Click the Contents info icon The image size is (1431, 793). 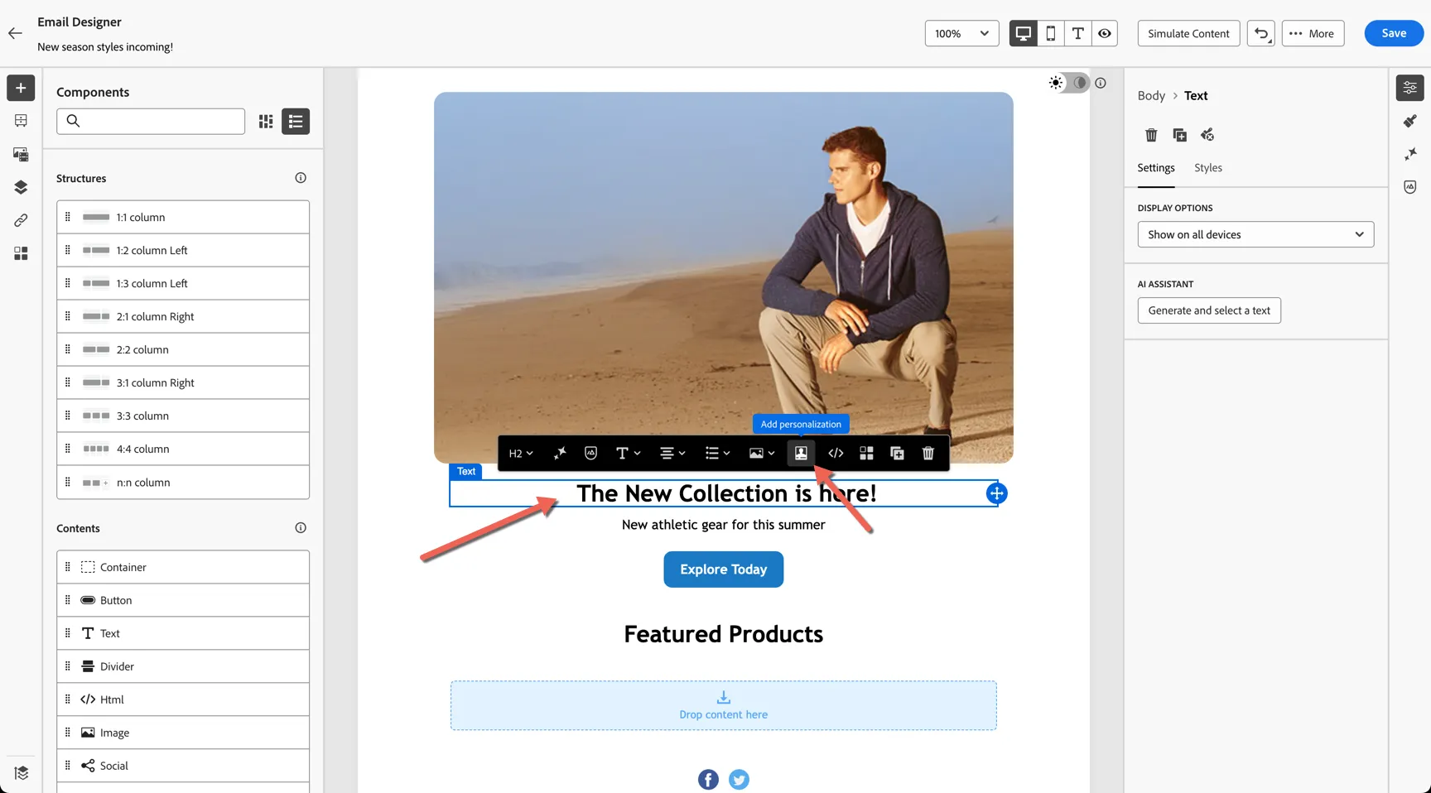pyautogui.click(x=301, y=528)
